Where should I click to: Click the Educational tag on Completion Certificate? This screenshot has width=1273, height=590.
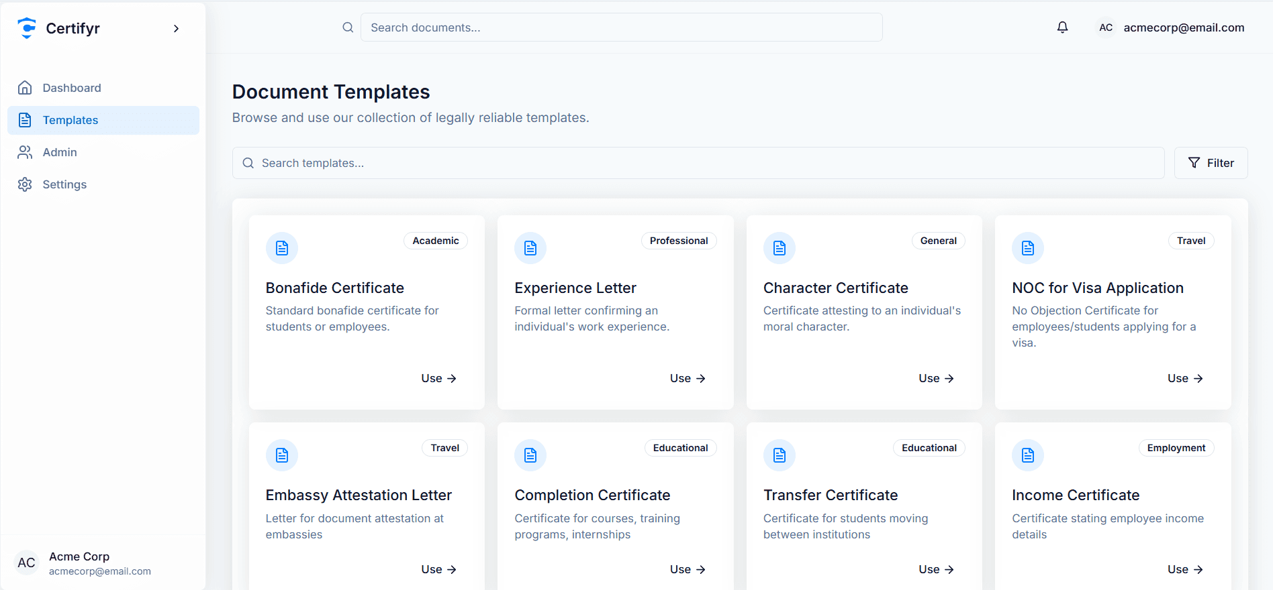(681, 448)
